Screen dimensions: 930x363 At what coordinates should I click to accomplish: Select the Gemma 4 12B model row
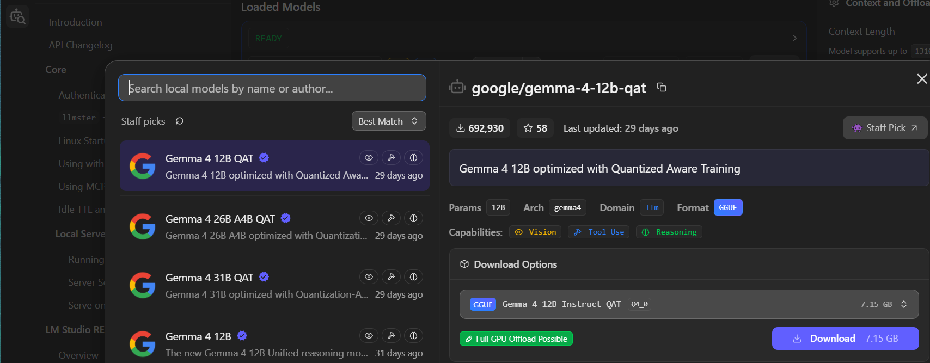point(274,340)
